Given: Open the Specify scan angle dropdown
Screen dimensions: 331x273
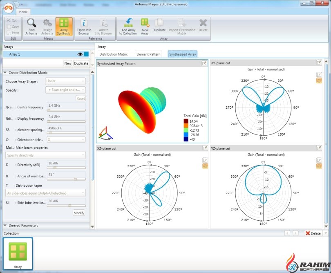Looking at the screenshot, I should coord(65,90).
